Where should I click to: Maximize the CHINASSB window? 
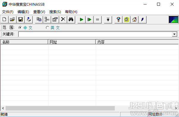point(158,4)
